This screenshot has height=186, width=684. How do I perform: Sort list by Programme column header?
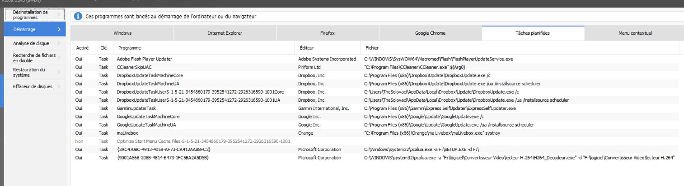coord(129,48)
